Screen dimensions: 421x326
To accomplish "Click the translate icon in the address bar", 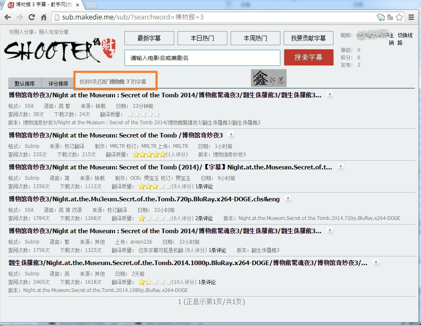I will tap(390, 17).
